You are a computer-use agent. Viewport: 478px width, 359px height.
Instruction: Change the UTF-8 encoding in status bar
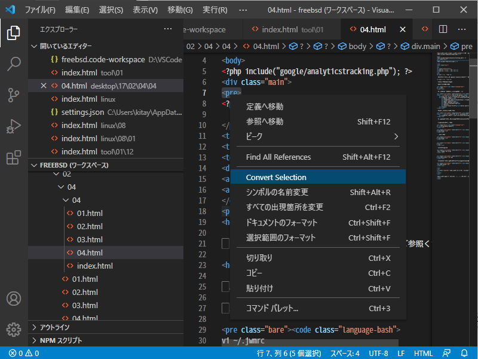click(378, 353)
